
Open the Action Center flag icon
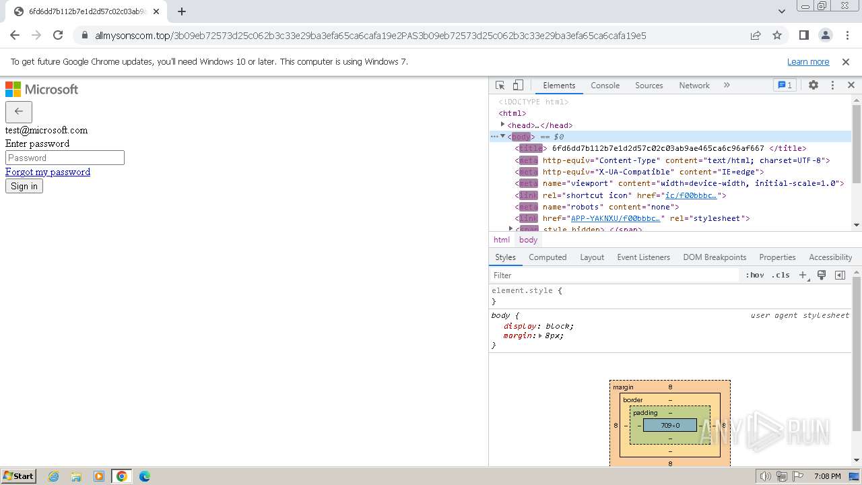798,476
